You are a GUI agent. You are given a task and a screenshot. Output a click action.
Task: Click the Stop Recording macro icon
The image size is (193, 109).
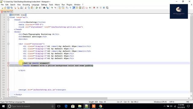[x=97, y=8]
